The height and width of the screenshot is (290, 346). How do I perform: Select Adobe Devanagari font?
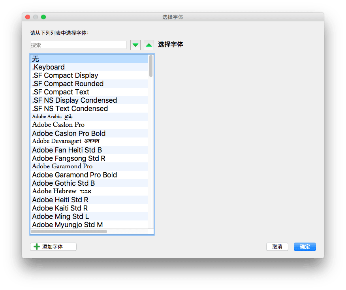pos(89,142)
